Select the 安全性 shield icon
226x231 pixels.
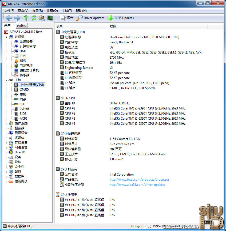11,167
